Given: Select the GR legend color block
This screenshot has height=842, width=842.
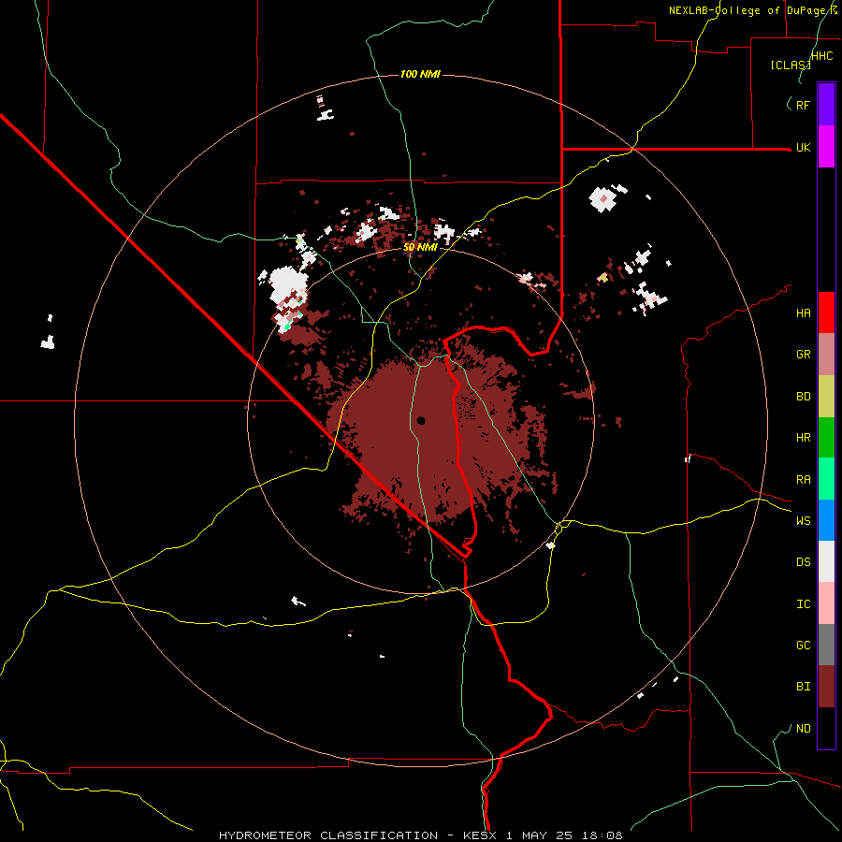Looking at the screenshot, I should click(x=826, y=355).
